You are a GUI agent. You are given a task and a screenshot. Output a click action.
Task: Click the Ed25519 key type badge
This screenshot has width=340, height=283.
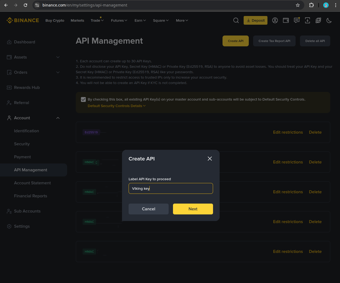(x=91, y=132)
